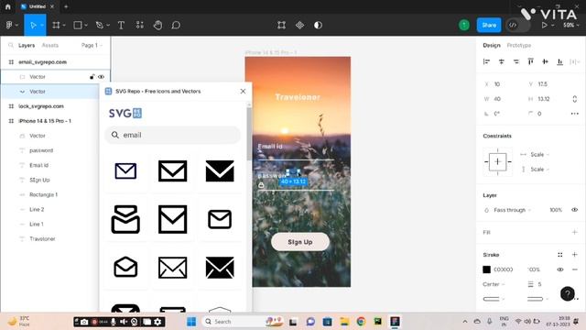Select the Comment tool

pos(176,25)
